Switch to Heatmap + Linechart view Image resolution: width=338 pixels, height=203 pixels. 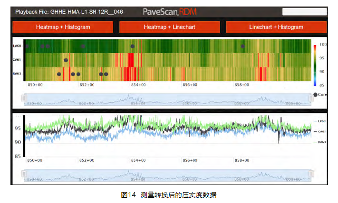click(x=169, y=27)
